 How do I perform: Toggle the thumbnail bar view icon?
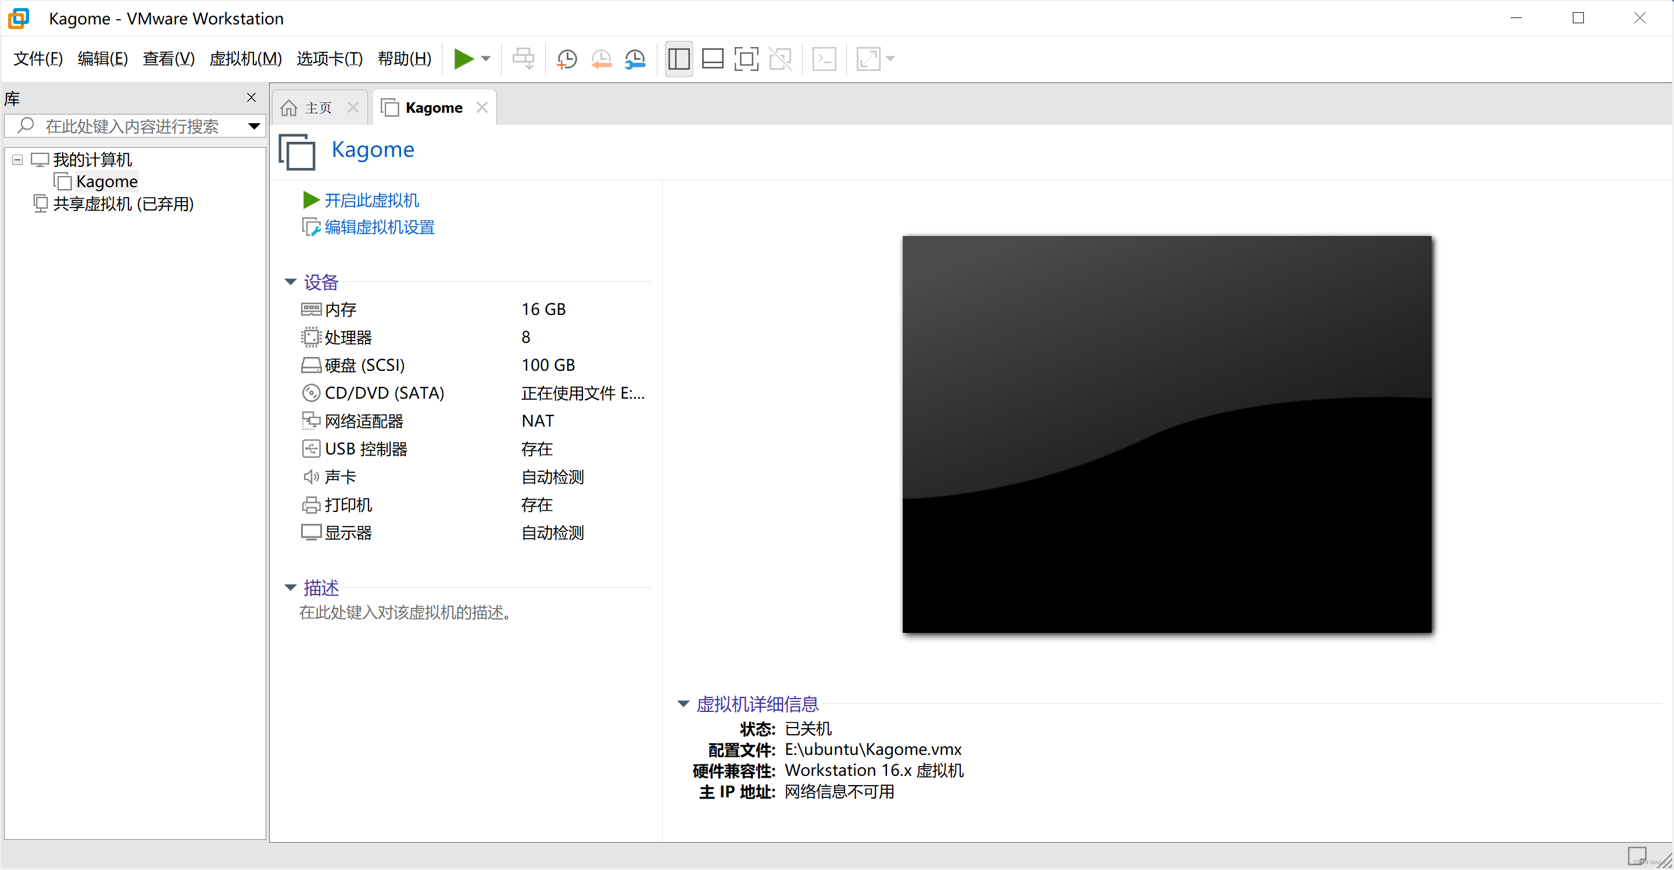(713, 59)
